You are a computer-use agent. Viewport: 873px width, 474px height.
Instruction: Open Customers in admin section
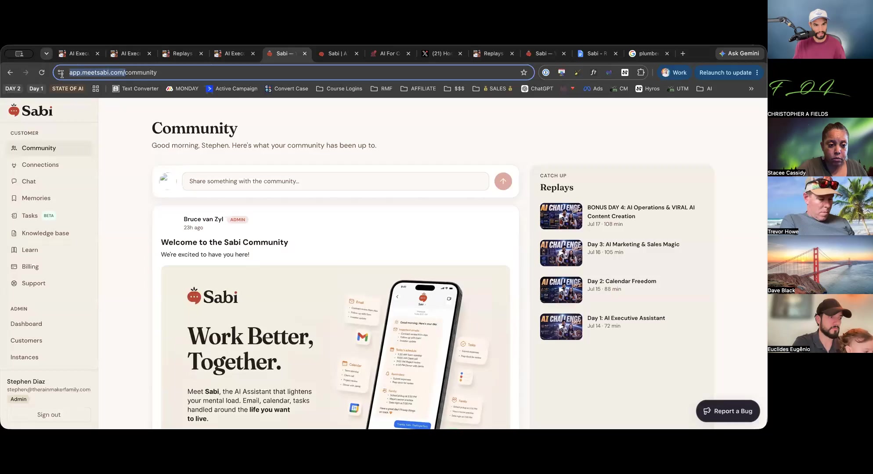pyautogui.click(x=26, y=341)
